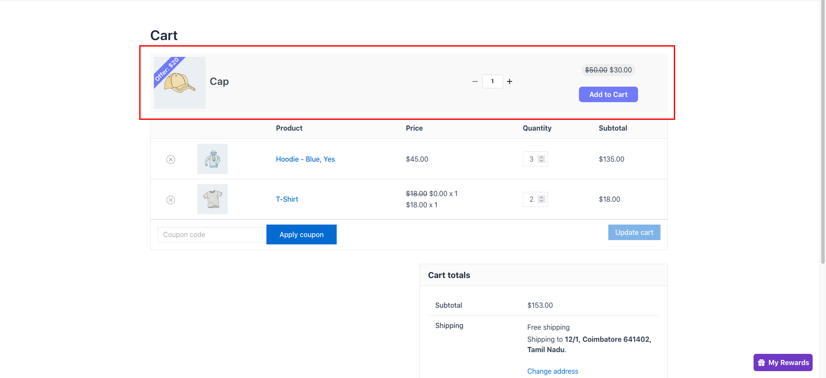This screenshot has width=826, height=378.
Task: Open the T-Shirt product thumbnail
Action: tap(213, 199)
